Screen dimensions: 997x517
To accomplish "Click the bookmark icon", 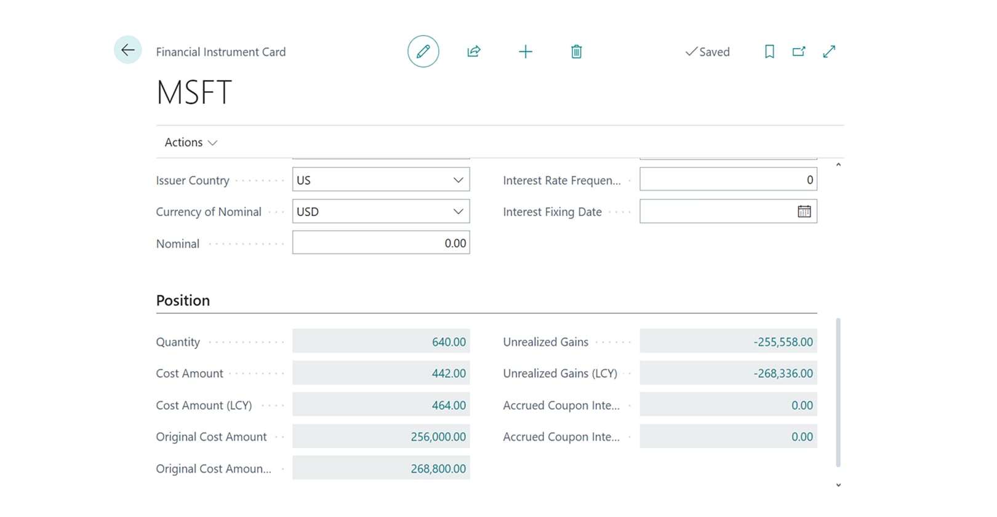I will click(x=769, y=52).
